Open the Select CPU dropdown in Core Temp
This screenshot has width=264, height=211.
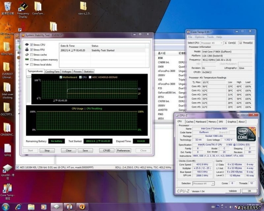coord(212,43)
